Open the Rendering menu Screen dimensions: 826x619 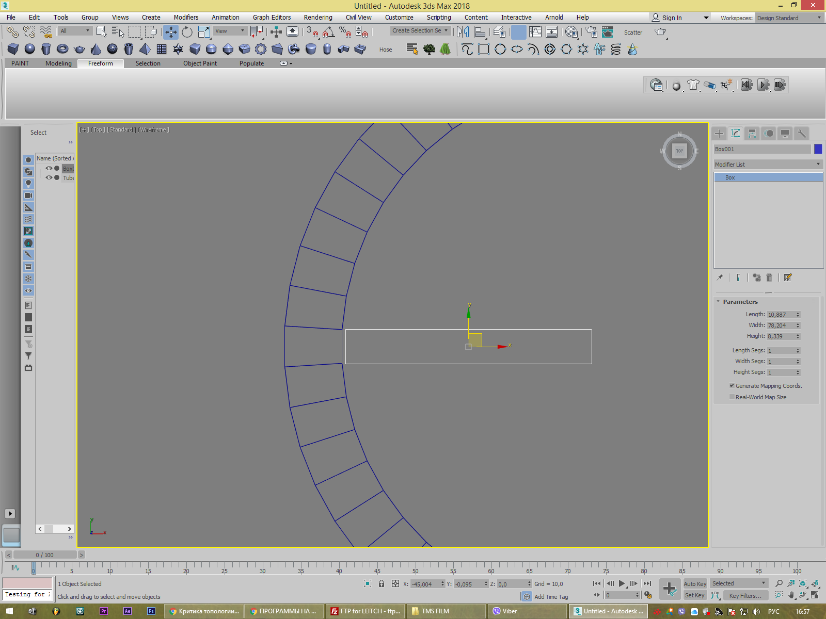pos(317,18)
